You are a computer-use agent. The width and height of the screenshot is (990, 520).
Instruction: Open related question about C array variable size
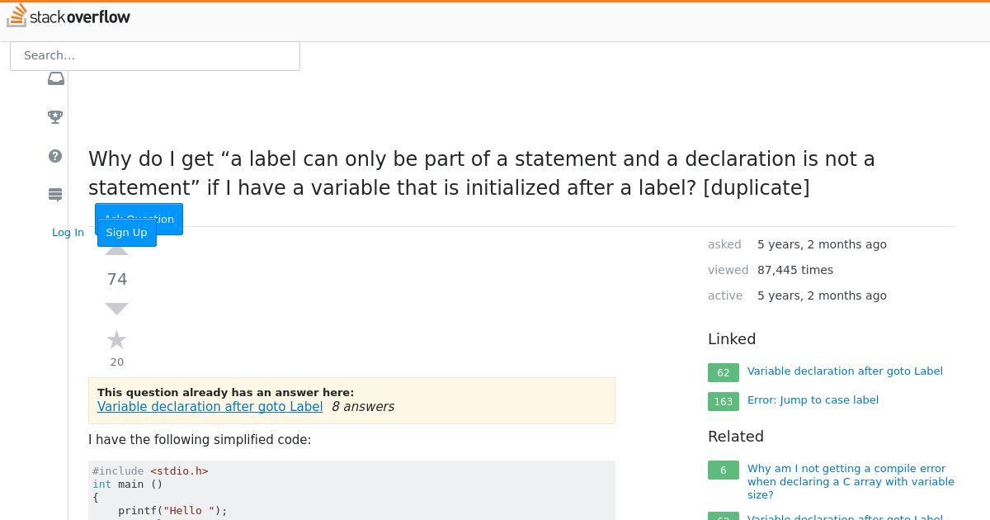(851, 481)
